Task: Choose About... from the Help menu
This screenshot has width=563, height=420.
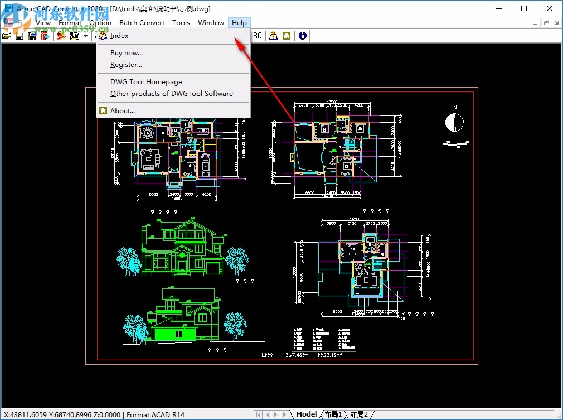Action: 173,110
